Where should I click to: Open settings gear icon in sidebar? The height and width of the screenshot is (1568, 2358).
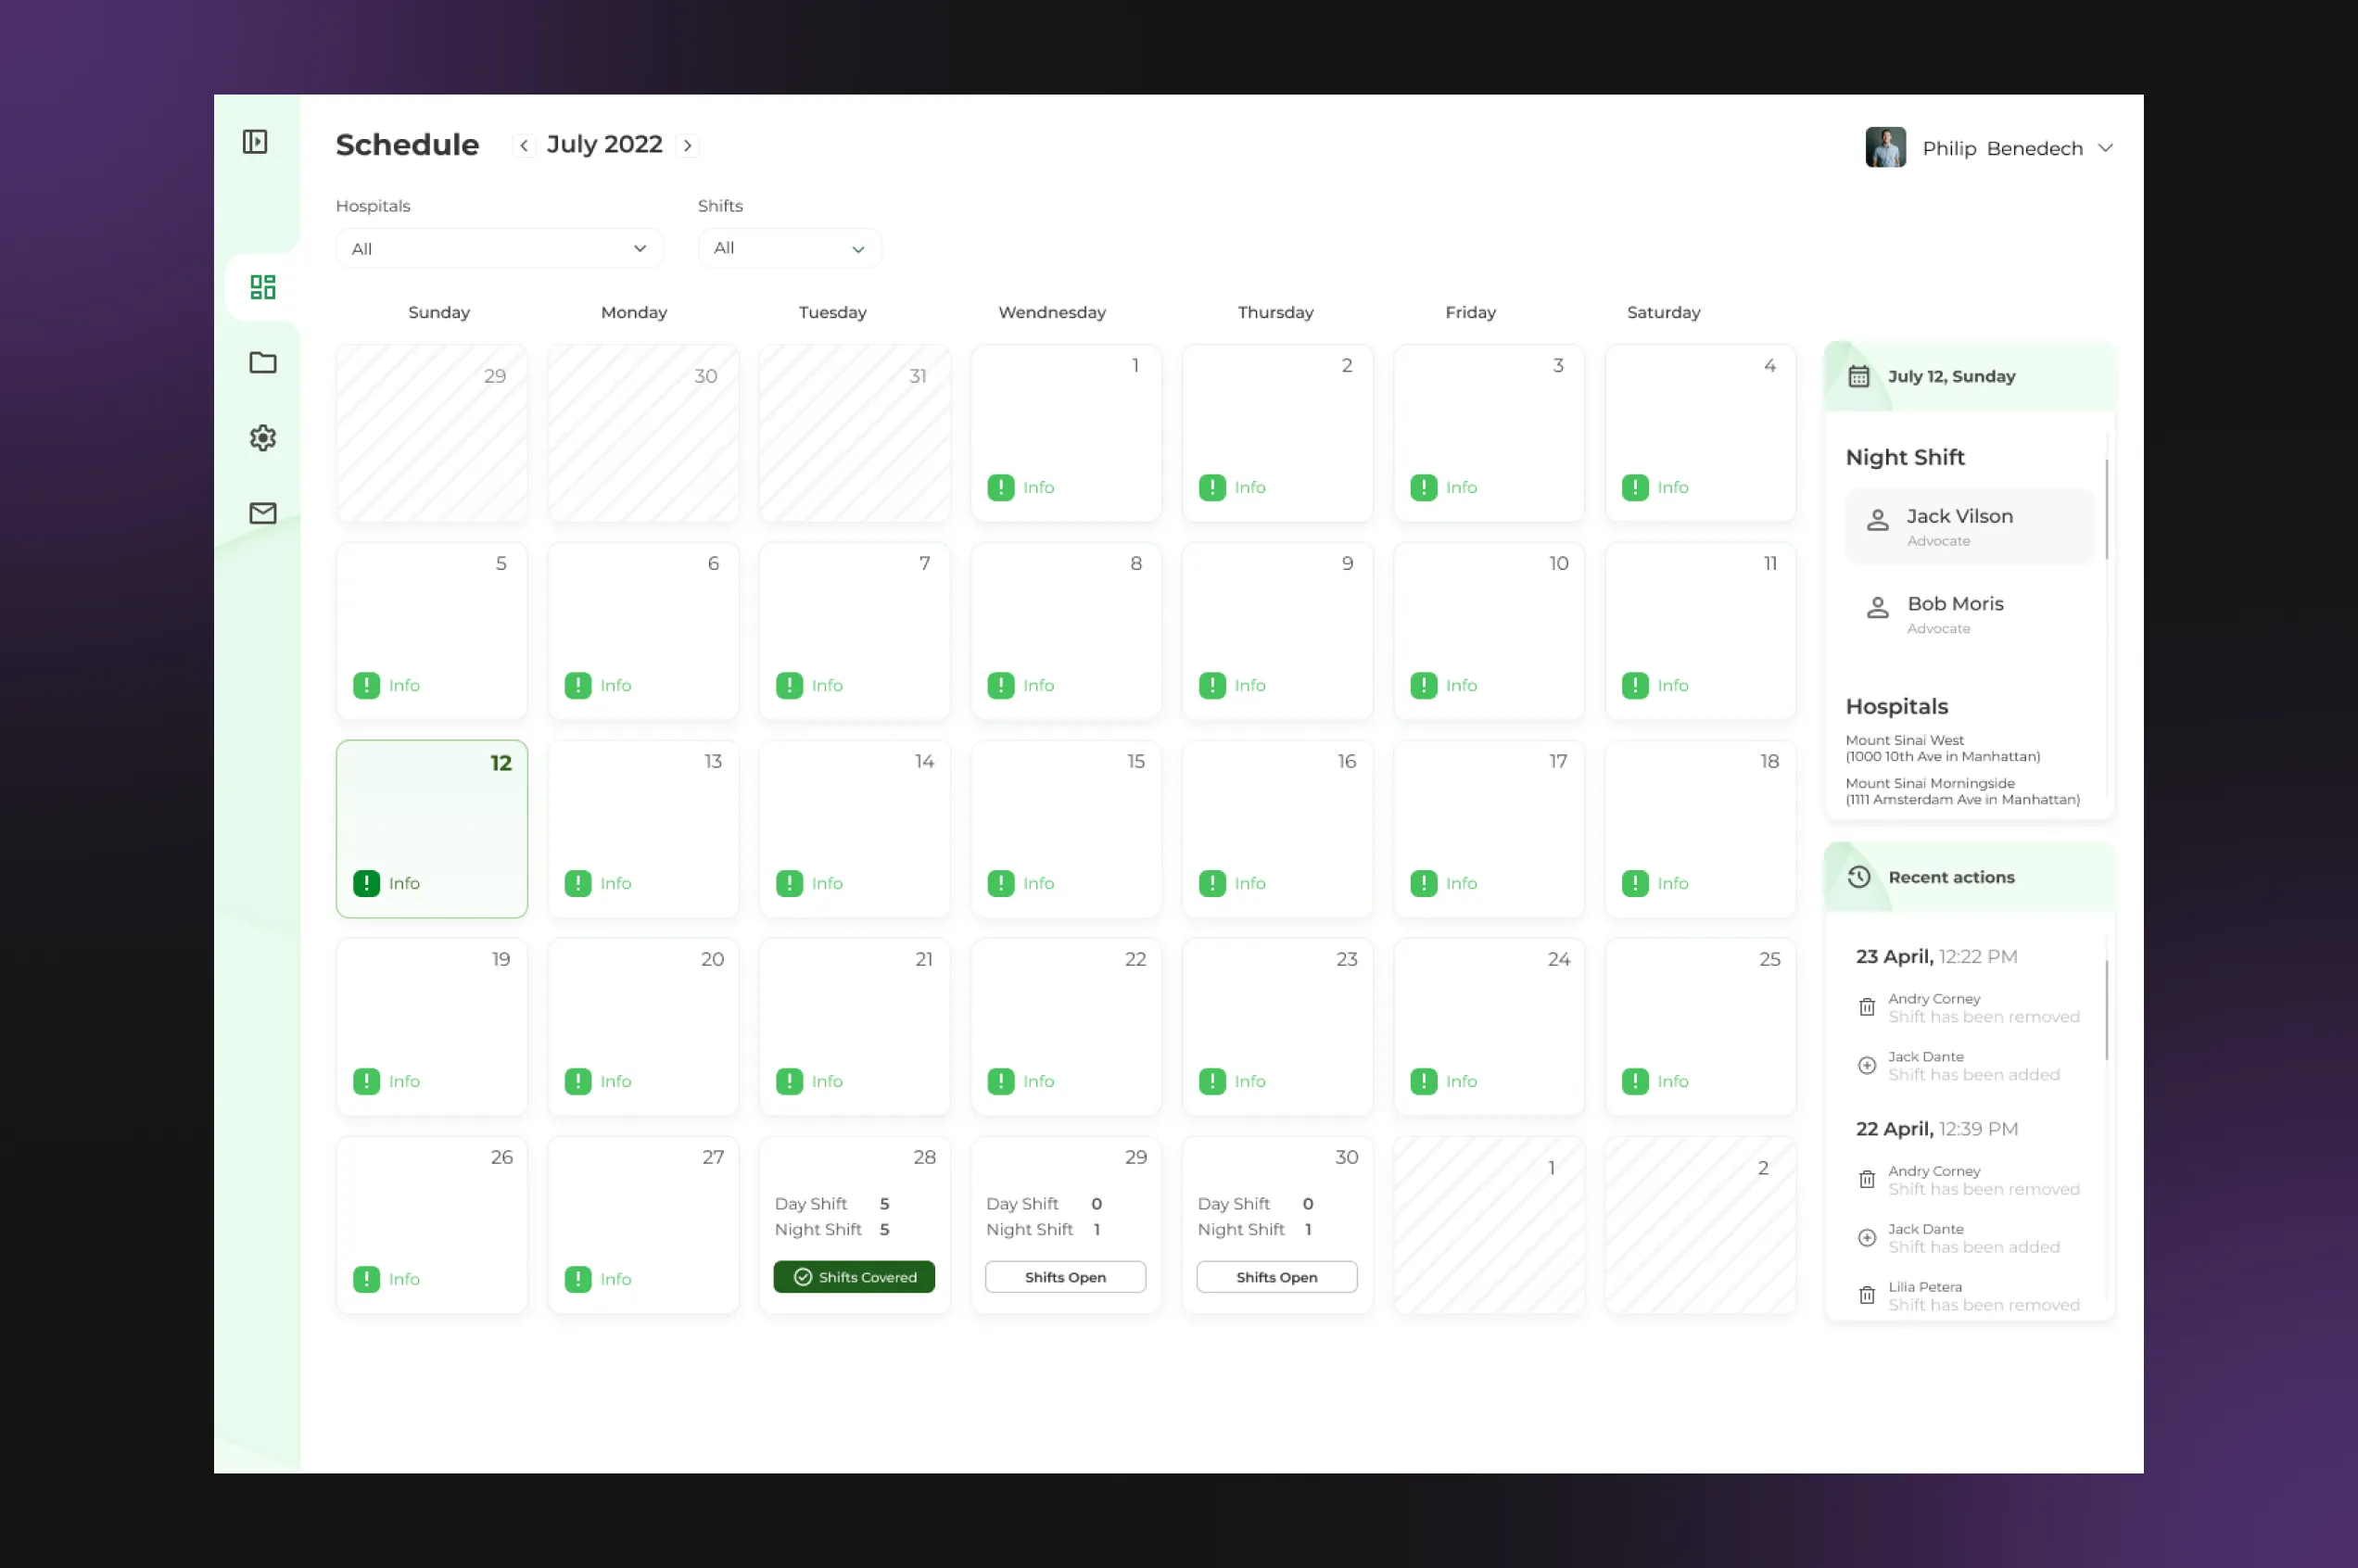[x=262, y=438]
